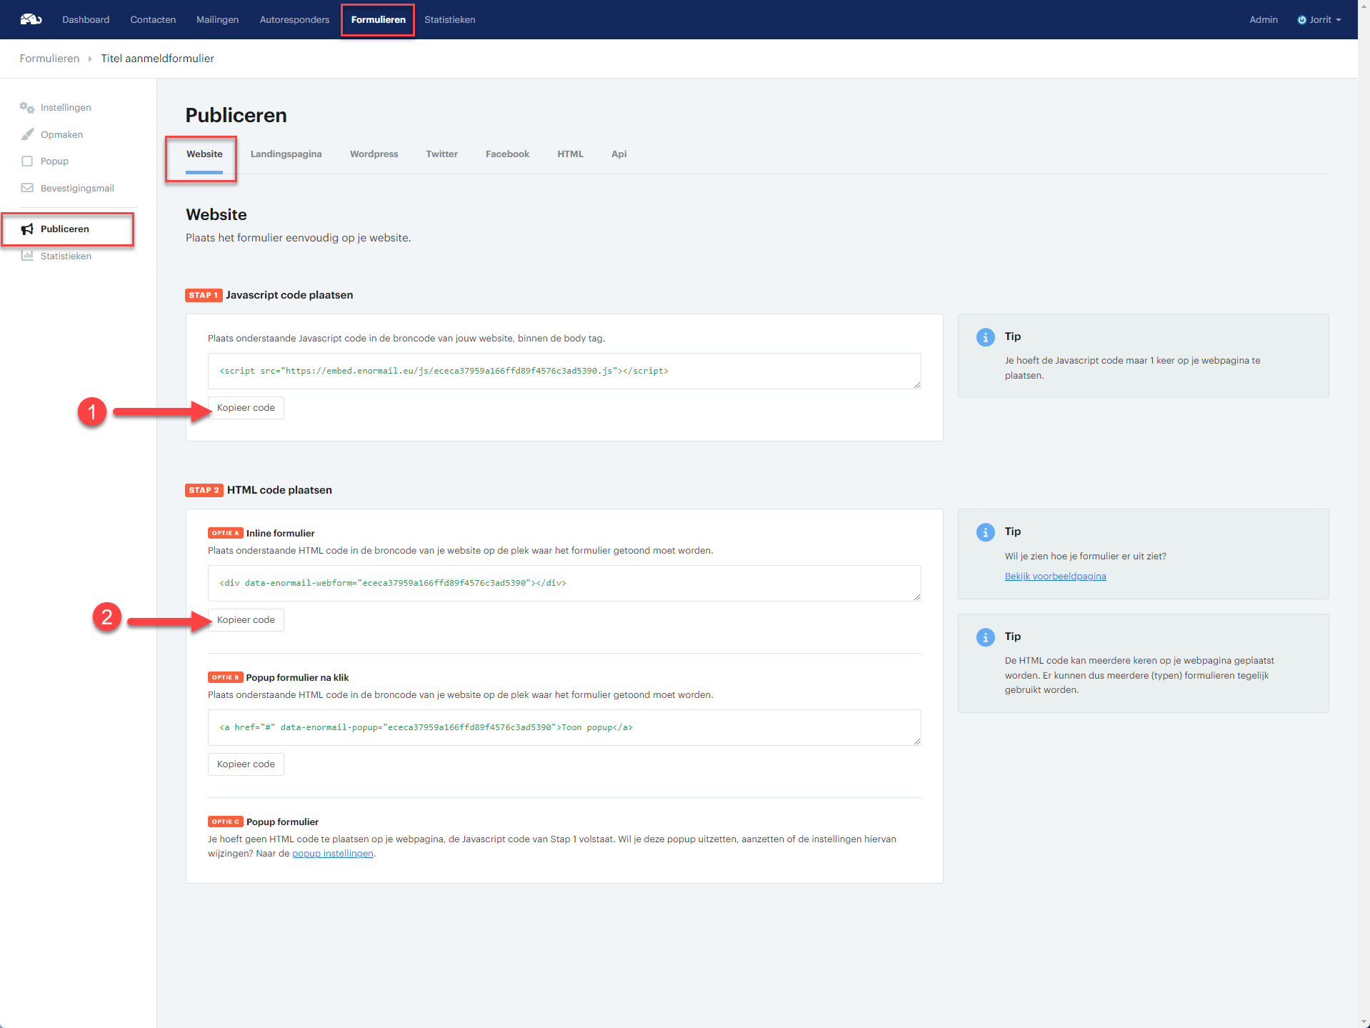Click the STAP 1 badge
The image size is (1370, 1028).
coord(204,295)
